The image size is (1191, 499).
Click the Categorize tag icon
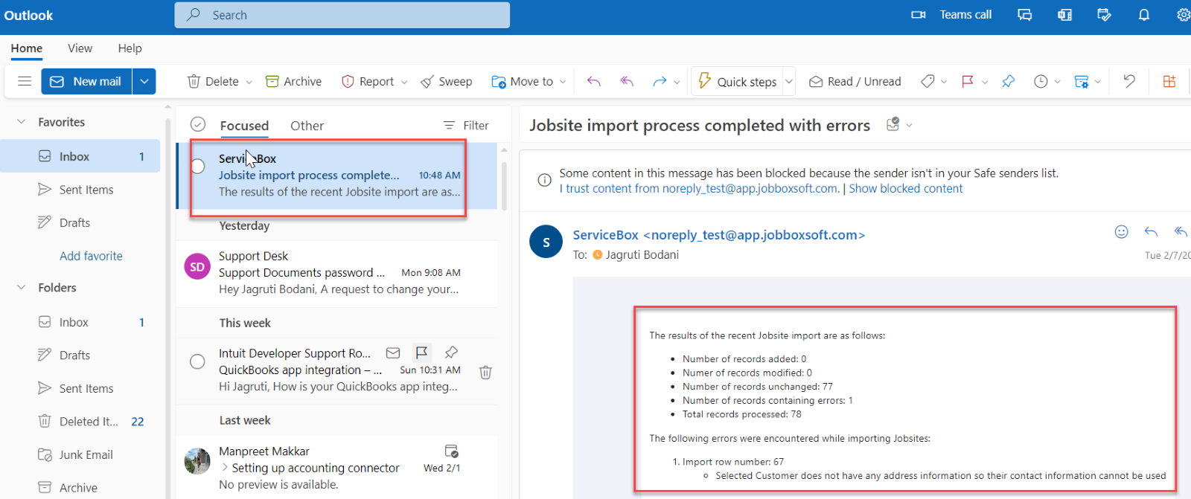927,81
